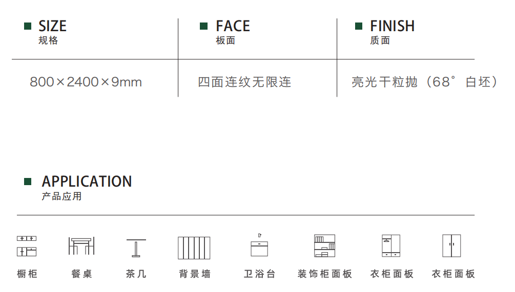Select the 800×2400×9mm size text

[x=86, y=82]
